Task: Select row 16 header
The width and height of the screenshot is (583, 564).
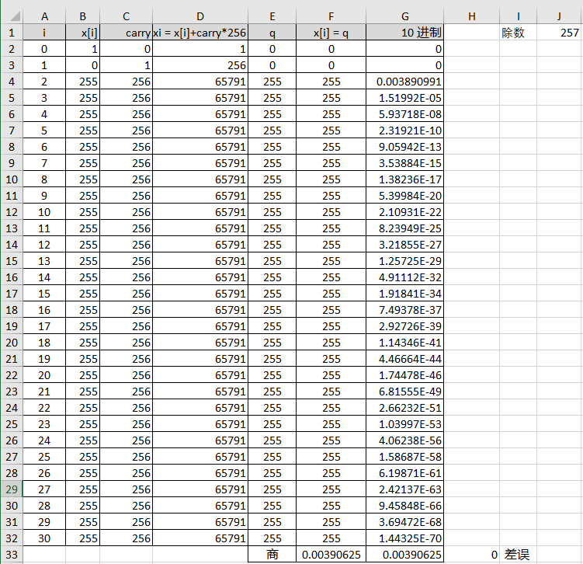Action: point(12,277)
